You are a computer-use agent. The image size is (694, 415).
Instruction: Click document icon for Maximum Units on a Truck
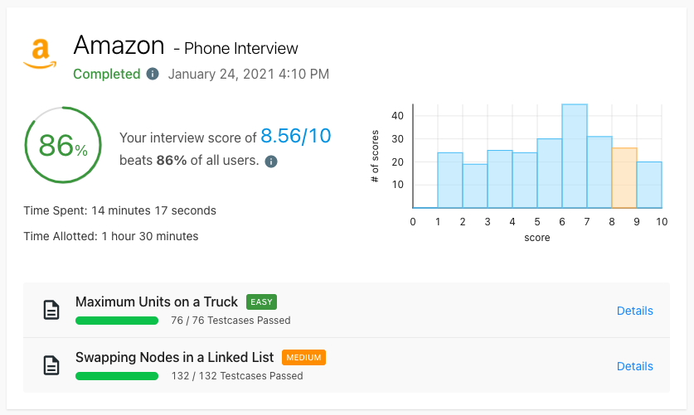tap(51, 310)
